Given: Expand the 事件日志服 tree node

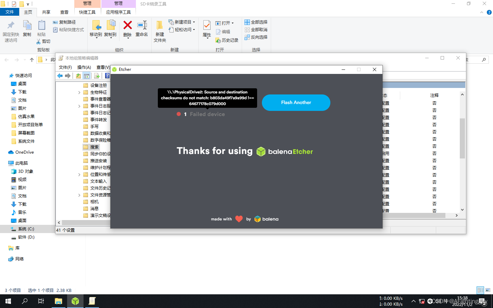Looking at the screenshot, I should pos(79,106).
